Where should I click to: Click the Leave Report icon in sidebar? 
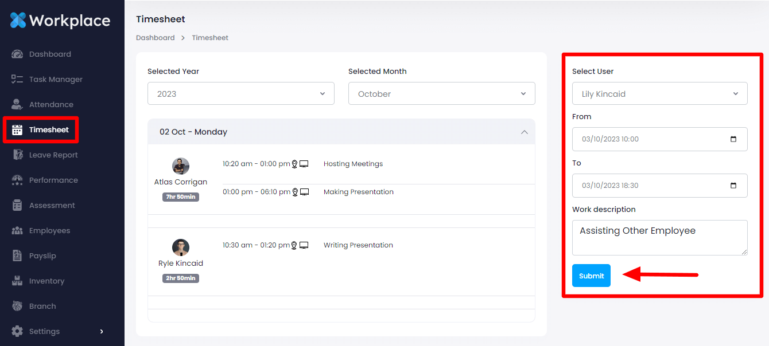pos(17,155)
